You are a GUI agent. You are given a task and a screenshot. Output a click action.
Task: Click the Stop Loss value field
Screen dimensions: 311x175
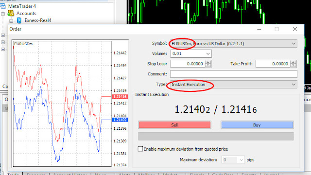click(188, 64)
